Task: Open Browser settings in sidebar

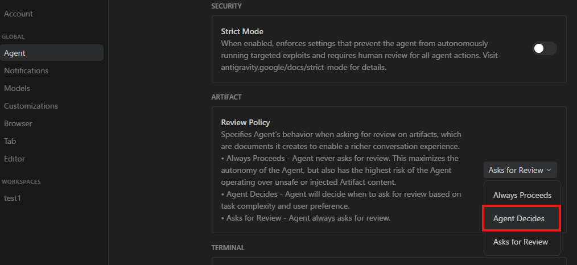Action: pos(18,123)
